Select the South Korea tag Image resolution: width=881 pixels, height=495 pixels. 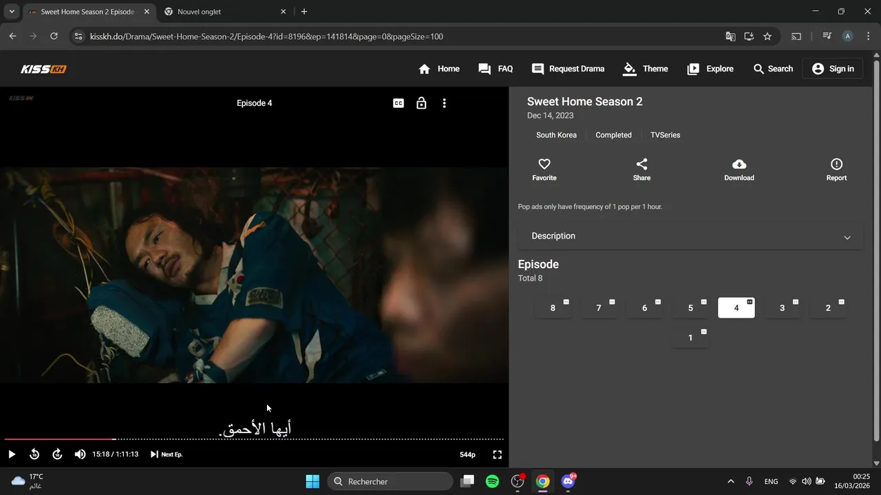tap(556, 135)
